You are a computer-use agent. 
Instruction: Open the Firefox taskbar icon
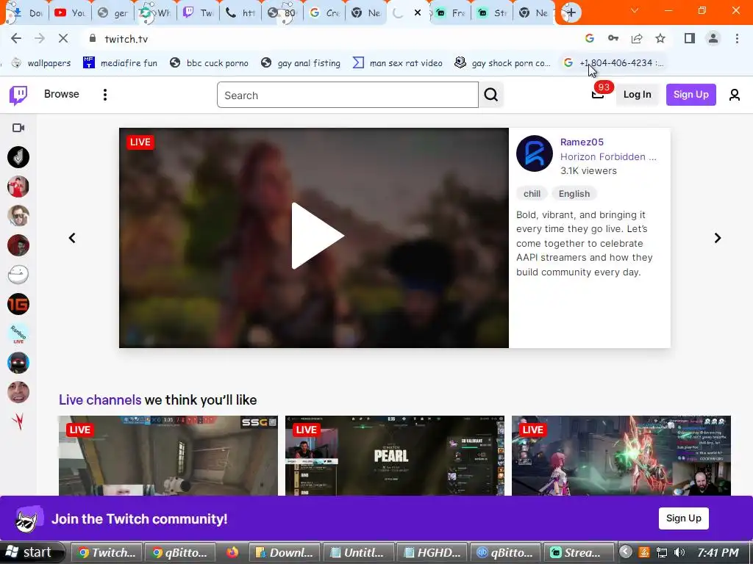click(x=232, y=552)
